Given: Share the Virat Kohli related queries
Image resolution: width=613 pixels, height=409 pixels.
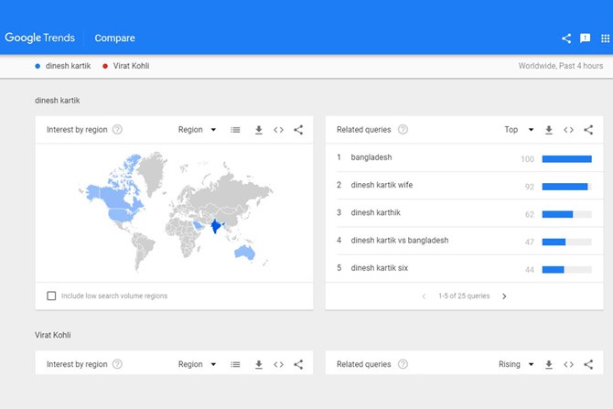Looking at the screenshot, I should click(x=588, y=364).
